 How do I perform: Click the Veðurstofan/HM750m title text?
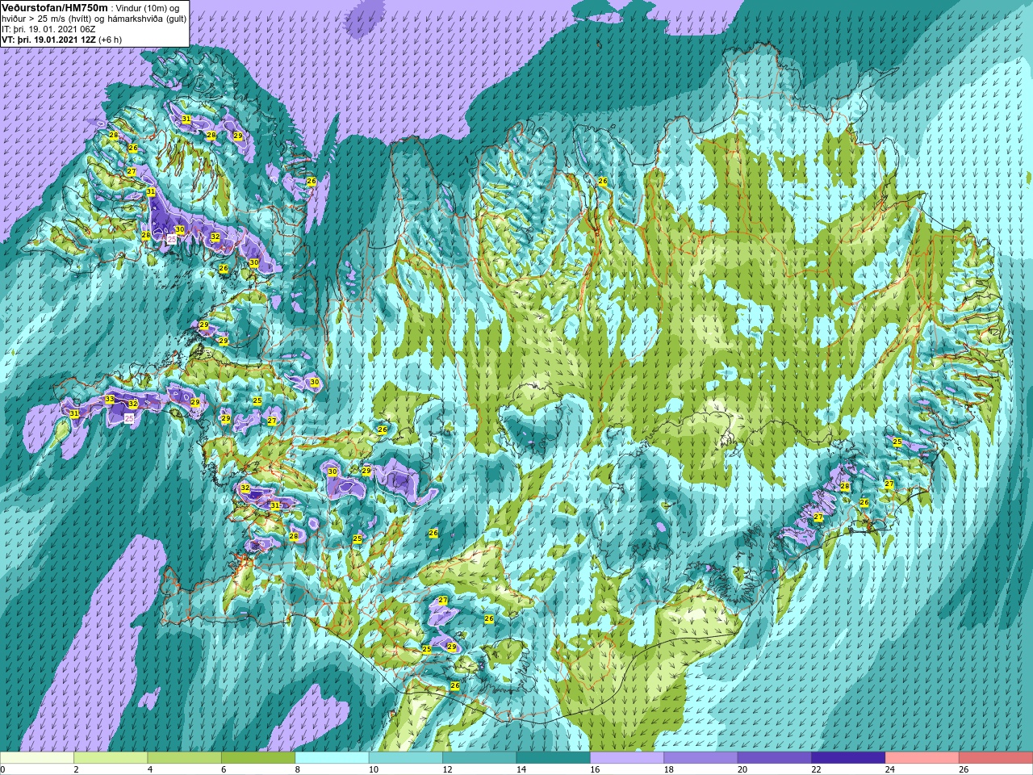[54, 7]
